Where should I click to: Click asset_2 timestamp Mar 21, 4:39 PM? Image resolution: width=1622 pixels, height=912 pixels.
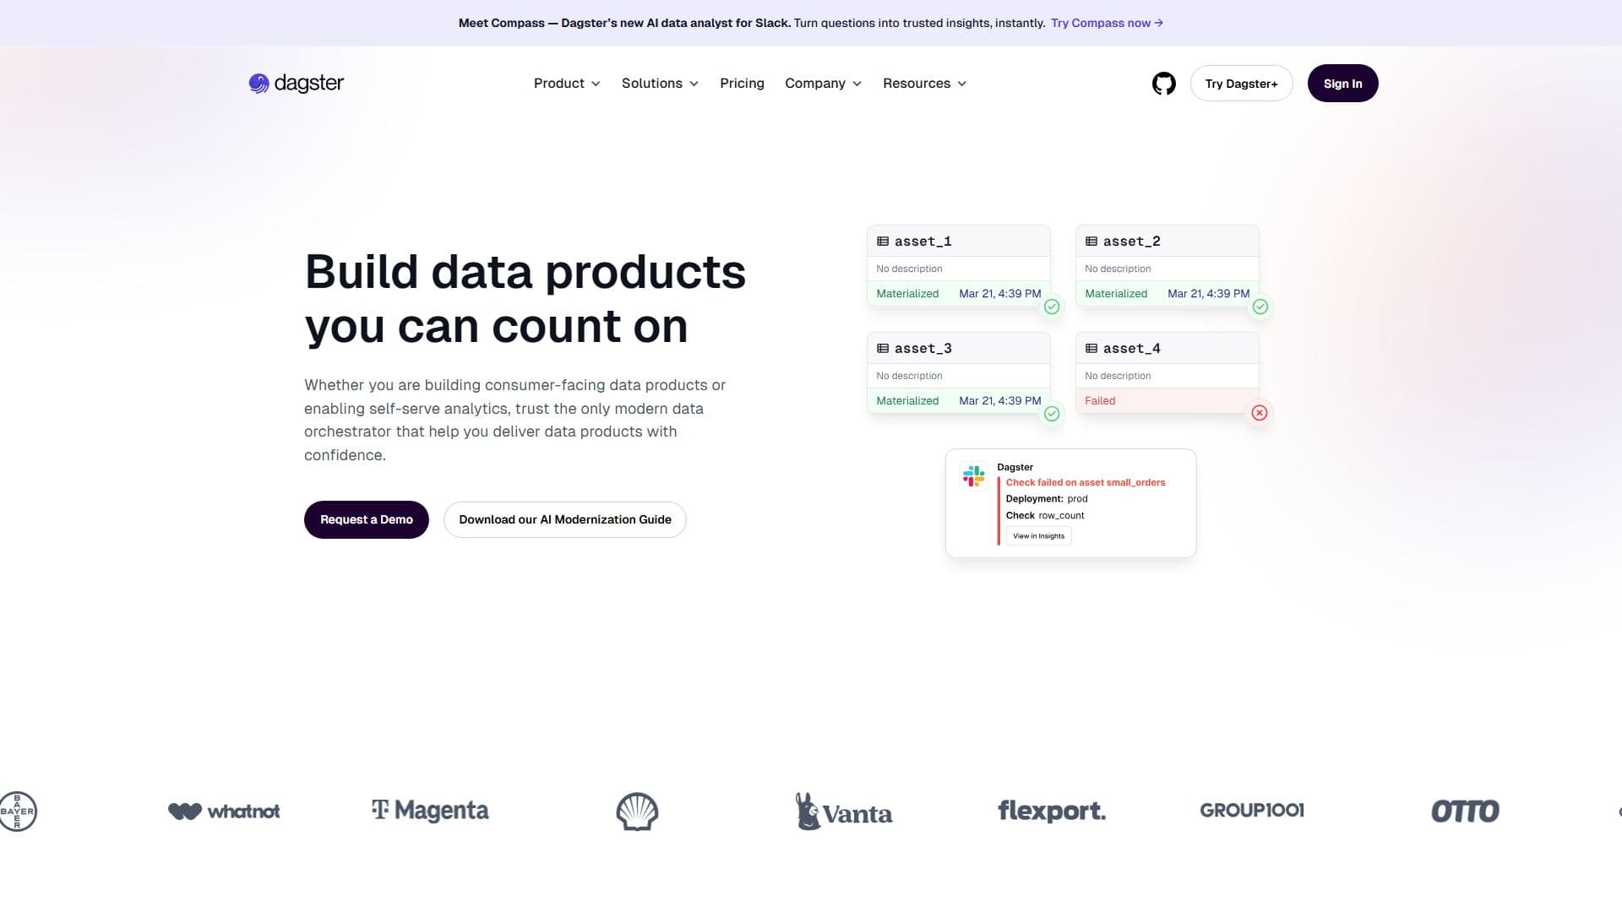pyautogui.click(x=1209, y=294)
